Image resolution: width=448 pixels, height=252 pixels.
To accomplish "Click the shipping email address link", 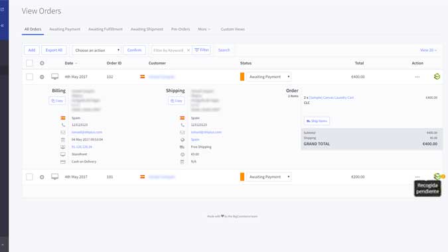I will (x=206, y=132).
